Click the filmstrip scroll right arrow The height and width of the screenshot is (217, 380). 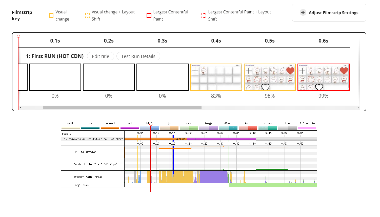(358, 108)
